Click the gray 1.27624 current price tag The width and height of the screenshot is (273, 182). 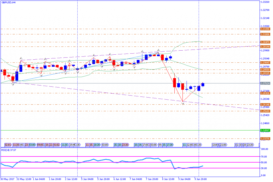point(265,83)
